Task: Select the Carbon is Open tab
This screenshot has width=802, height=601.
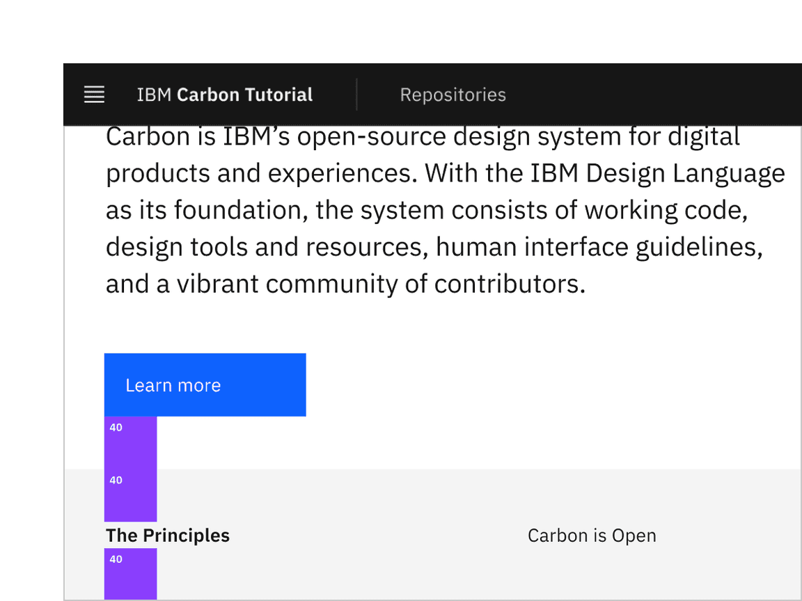Action: [x=592, y=536]
